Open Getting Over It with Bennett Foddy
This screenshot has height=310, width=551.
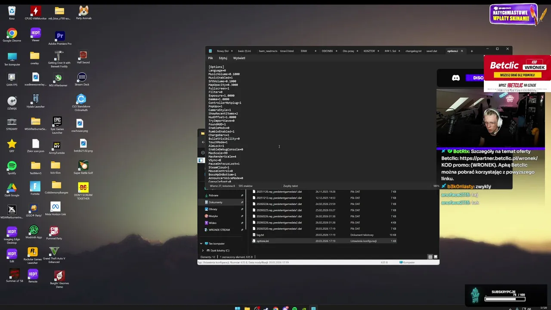59,59
